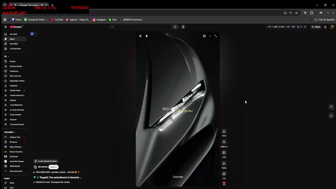The width and height of the screenshot is (336, 189).
Task: Mute the Shorts video volume
Action: tap(147, 36)
